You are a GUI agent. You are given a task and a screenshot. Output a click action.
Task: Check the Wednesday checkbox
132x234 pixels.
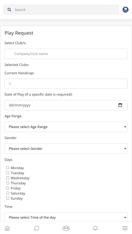pyautogui.click(x=8, y=178)
